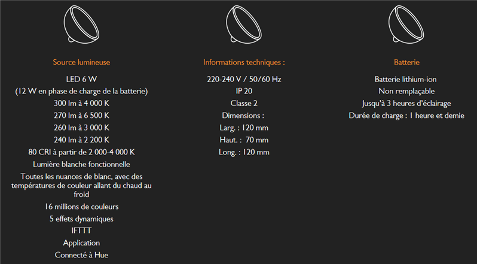Click the 5 effets dynamiques line

click(x=81, y=219)
